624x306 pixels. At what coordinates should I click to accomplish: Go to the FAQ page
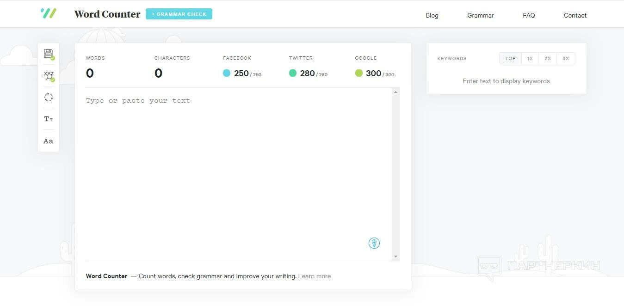[529, 15]
